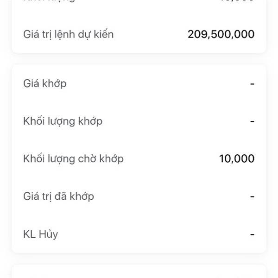Tap the gap between the first and second cards

[139, 59]
